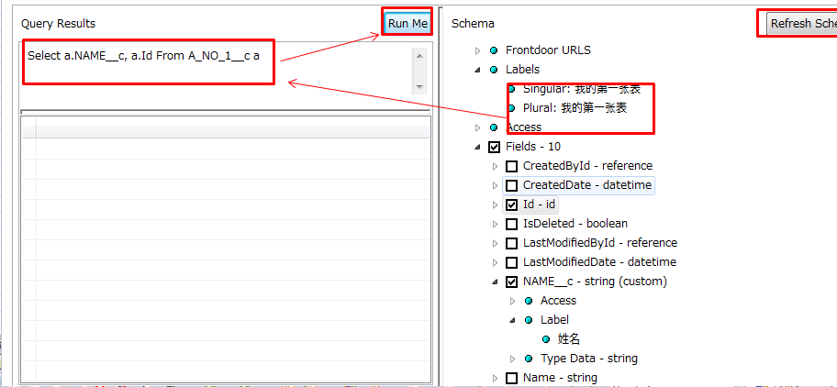Select the 姓名 label value

(569, 339)
